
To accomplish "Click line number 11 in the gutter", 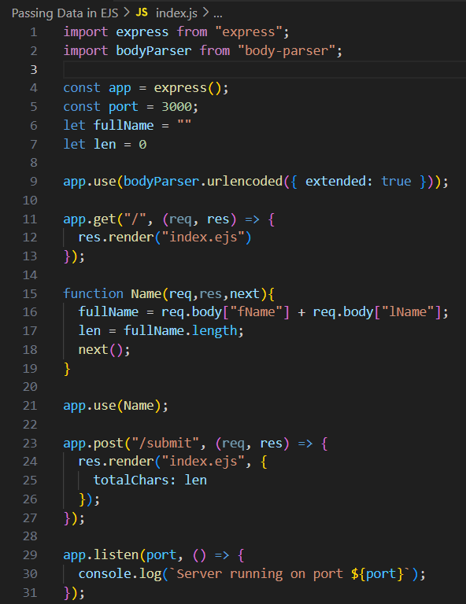I will tap(30, 219).
